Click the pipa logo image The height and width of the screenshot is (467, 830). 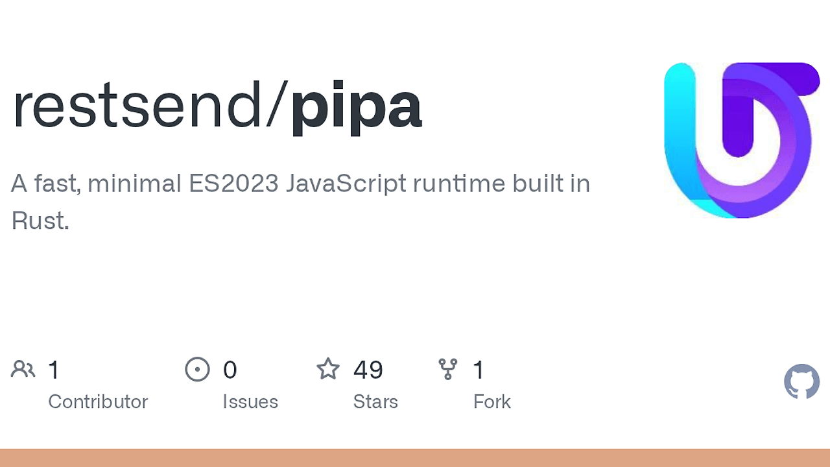[x=742, y=140]
